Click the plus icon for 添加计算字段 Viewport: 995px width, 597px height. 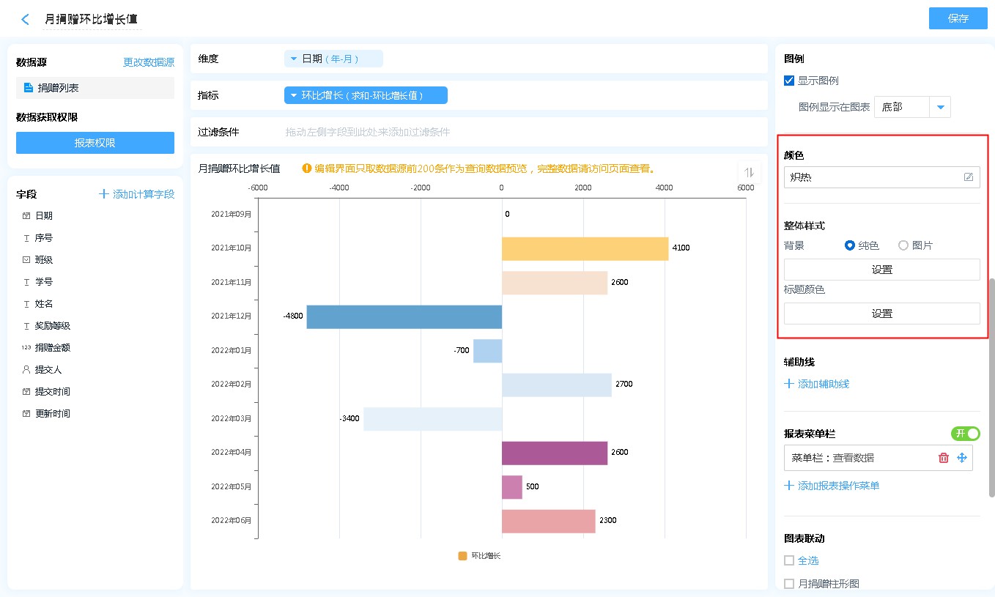(x=104, y=194)
